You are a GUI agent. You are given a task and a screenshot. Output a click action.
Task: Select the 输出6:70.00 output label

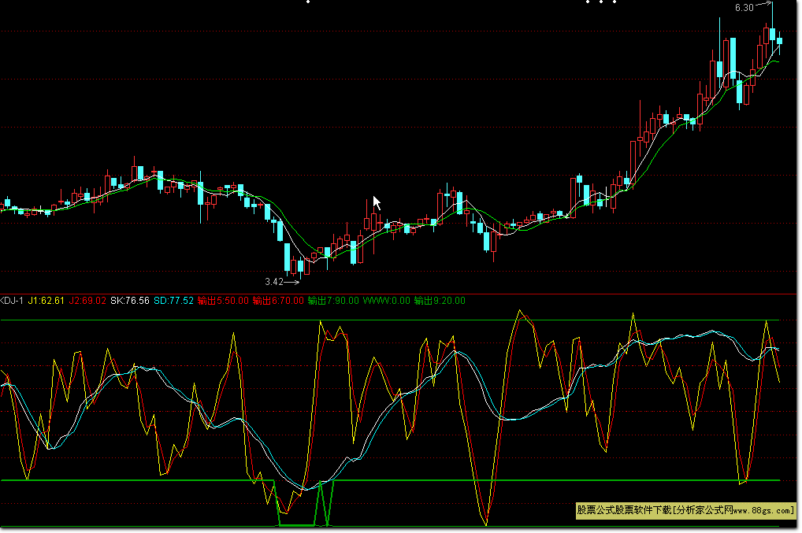[278, 301]
